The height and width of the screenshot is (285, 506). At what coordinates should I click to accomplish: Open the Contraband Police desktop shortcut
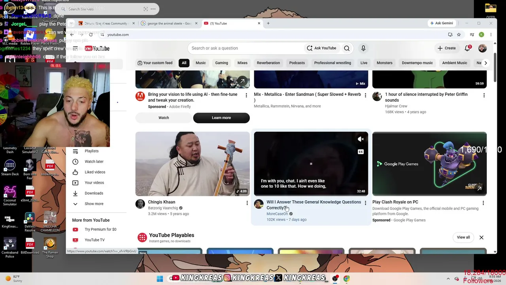pos(10,247)
